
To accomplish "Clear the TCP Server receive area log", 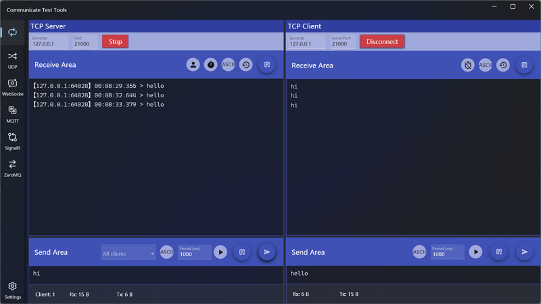I will point(266,65).
